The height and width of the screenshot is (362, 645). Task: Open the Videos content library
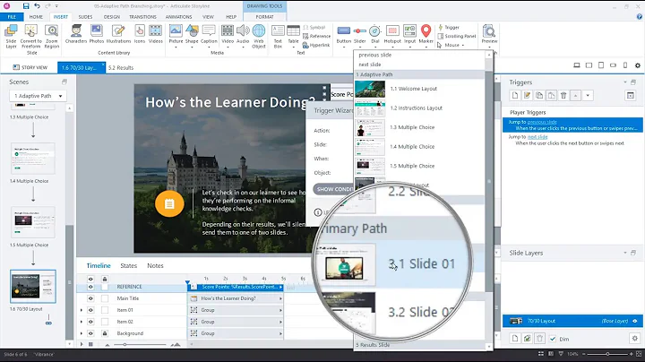point(156,34)
